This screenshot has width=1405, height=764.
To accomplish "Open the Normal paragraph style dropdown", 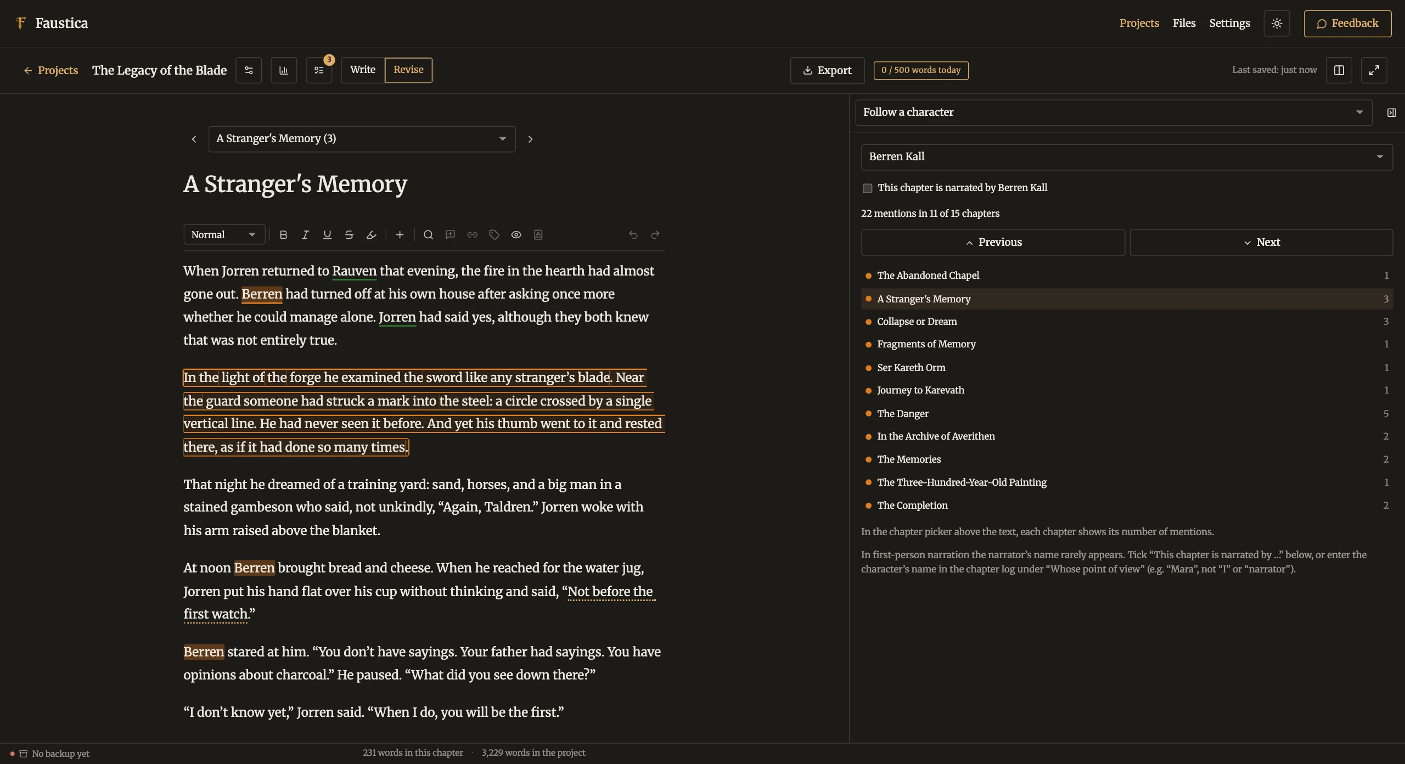I will pos(224,235).
